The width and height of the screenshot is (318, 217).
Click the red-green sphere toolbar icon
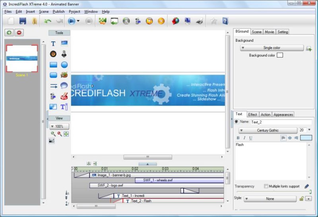pyautogui.click(x=175, y=21)
